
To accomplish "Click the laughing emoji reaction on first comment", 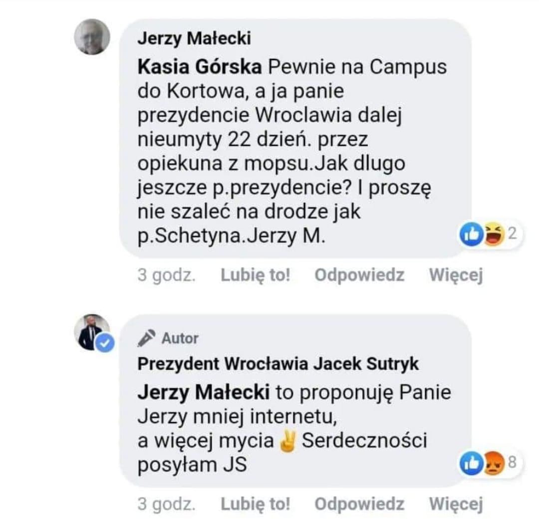I will tap(494, 234).
